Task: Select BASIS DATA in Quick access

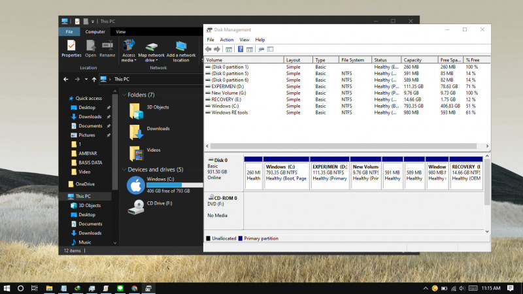Action: (x=90, y=163)
